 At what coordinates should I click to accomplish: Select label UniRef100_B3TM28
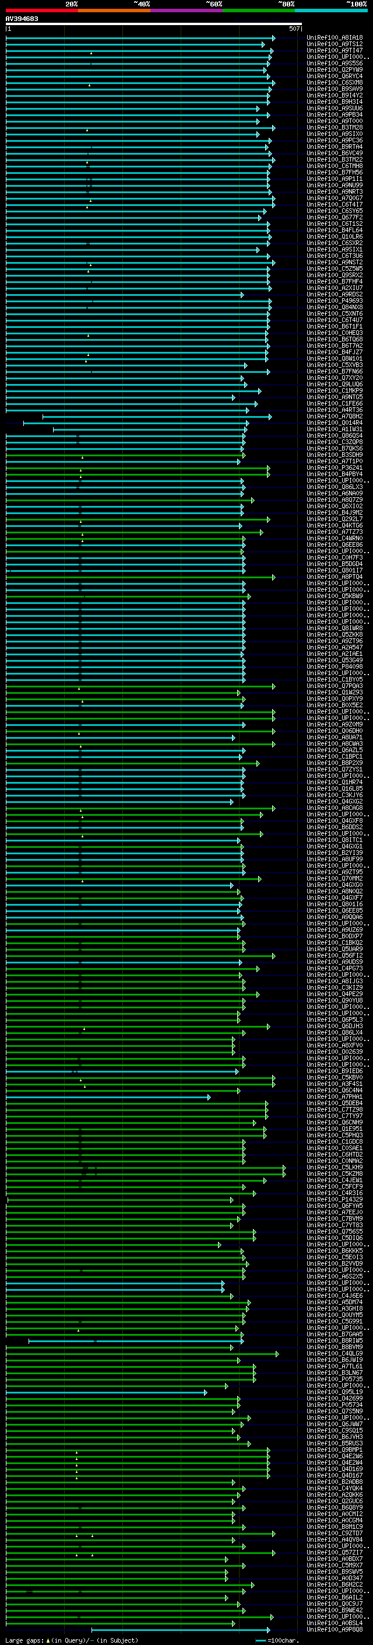coord(335,128)
